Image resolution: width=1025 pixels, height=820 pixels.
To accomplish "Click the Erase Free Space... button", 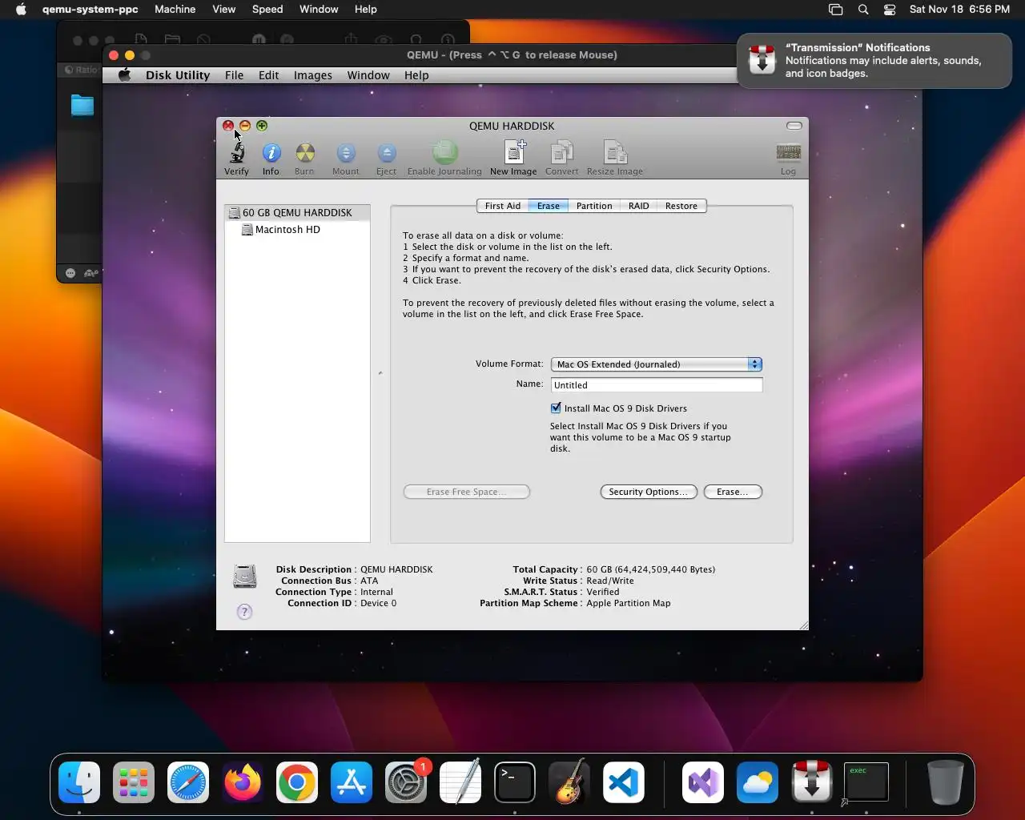I will click(467, 492).
